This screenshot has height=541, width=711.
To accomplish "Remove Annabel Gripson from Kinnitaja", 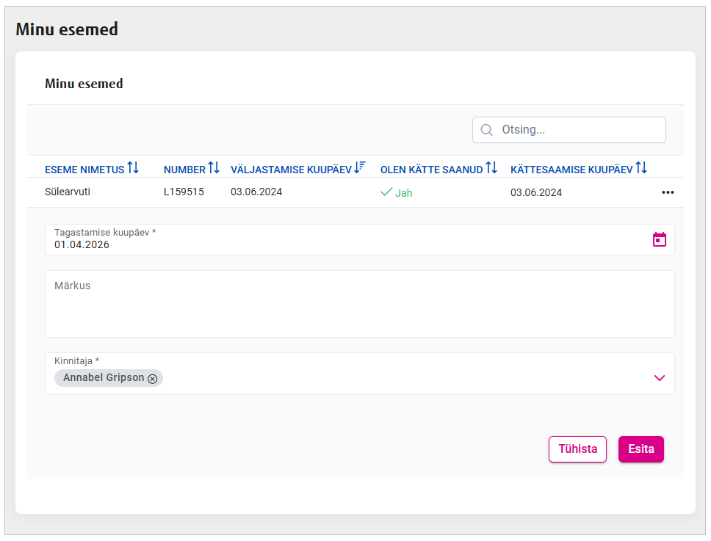I will [x=153, y=379].
